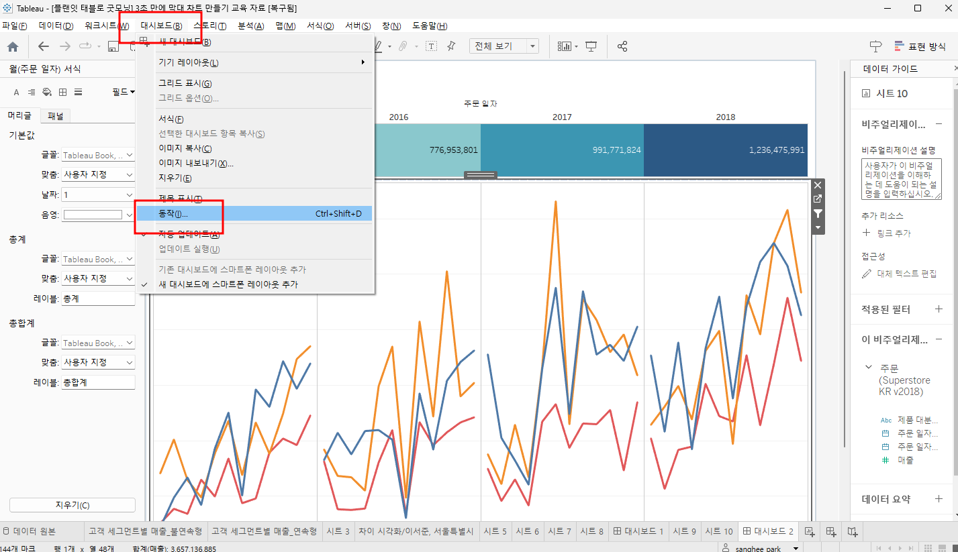Image resolution: width=958 pixels, height=552 pixels.
Task: Click the redo forward arrow in toolbar
Action: [65, 46]
